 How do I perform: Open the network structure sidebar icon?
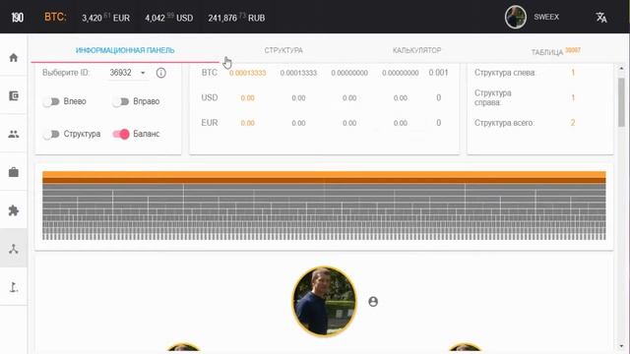pyautogui.click(x=14, y=249)
